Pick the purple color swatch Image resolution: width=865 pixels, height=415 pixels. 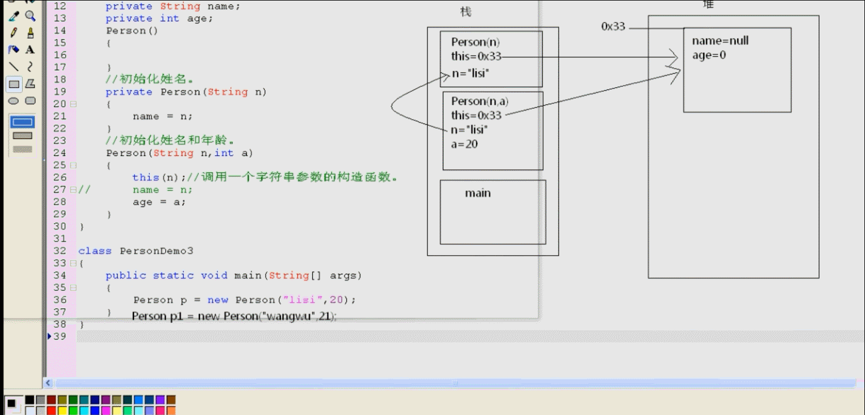pyautogui.click(x=106, y=400)
